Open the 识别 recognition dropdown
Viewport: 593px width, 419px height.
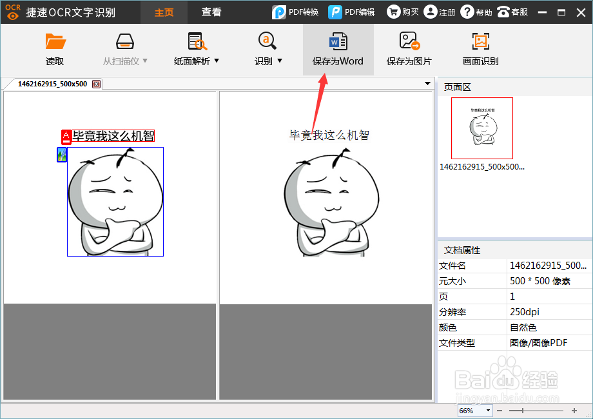[279, 60]
